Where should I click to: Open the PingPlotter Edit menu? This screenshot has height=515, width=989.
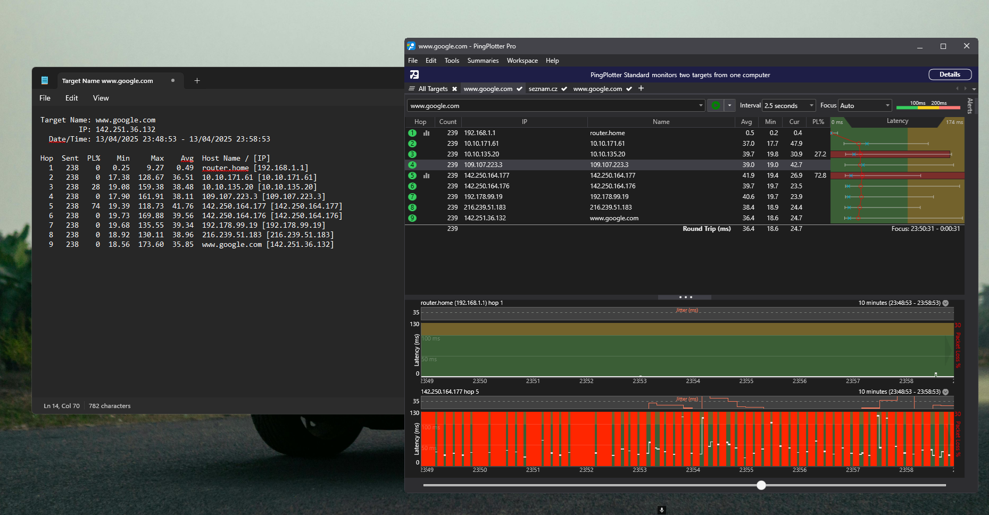[431, 61]
